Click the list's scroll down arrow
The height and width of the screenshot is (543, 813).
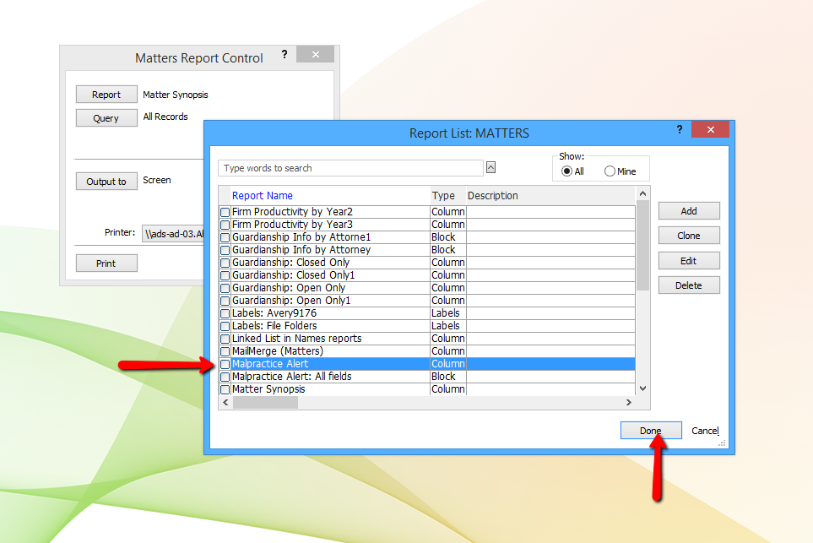643,388
